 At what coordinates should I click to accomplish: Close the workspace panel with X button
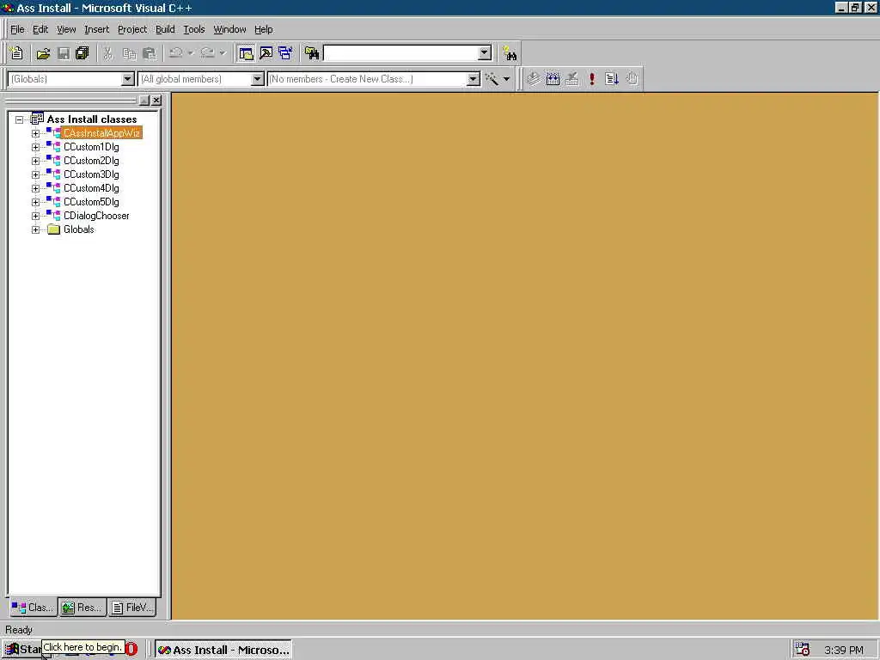pos(156,100)
